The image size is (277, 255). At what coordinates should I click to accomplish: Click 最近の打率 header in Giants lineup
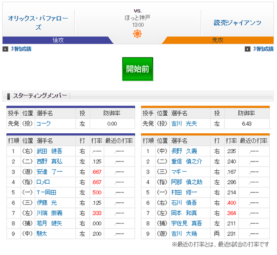pos(253,141)
